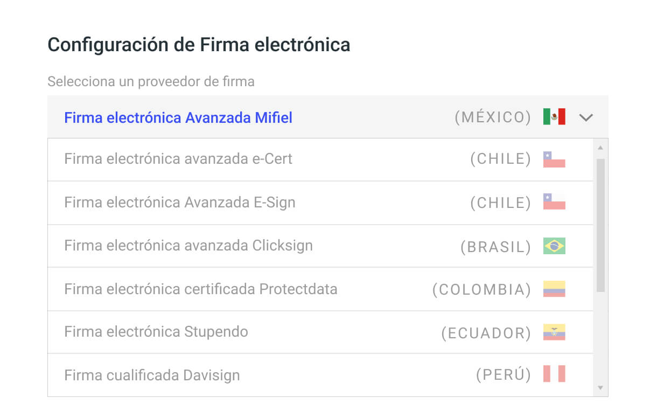Click the scrollbar down arrow
Viewport: 657px width, 418px height.
coord(599,389)
